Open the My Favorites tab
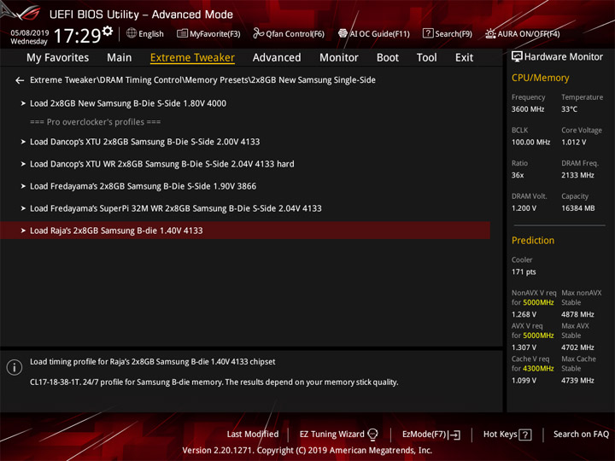The width and height of the screenshot is (615, 461). tap(58, 58)
